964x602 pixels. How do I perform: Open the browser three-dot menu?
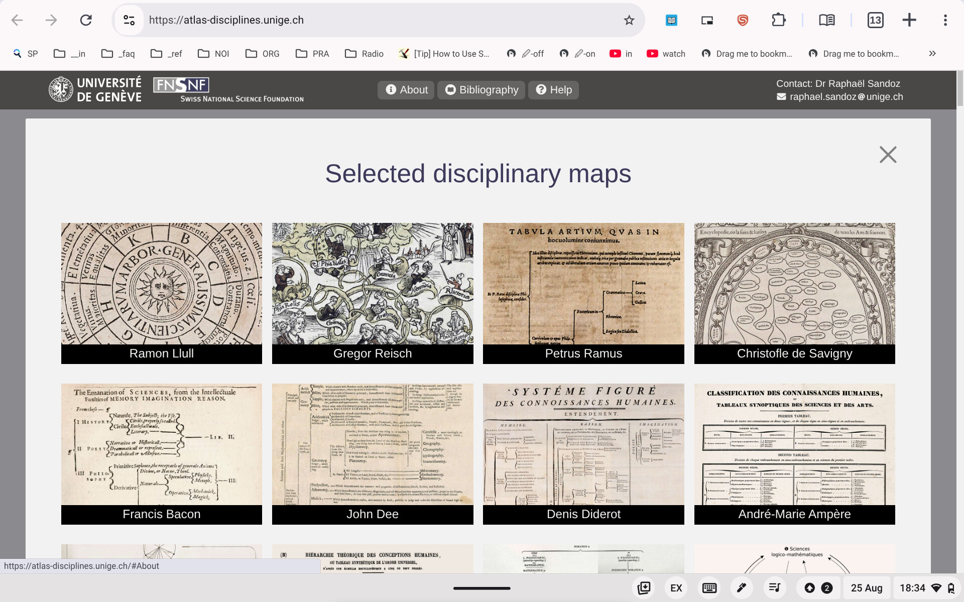tap(945, 20)
